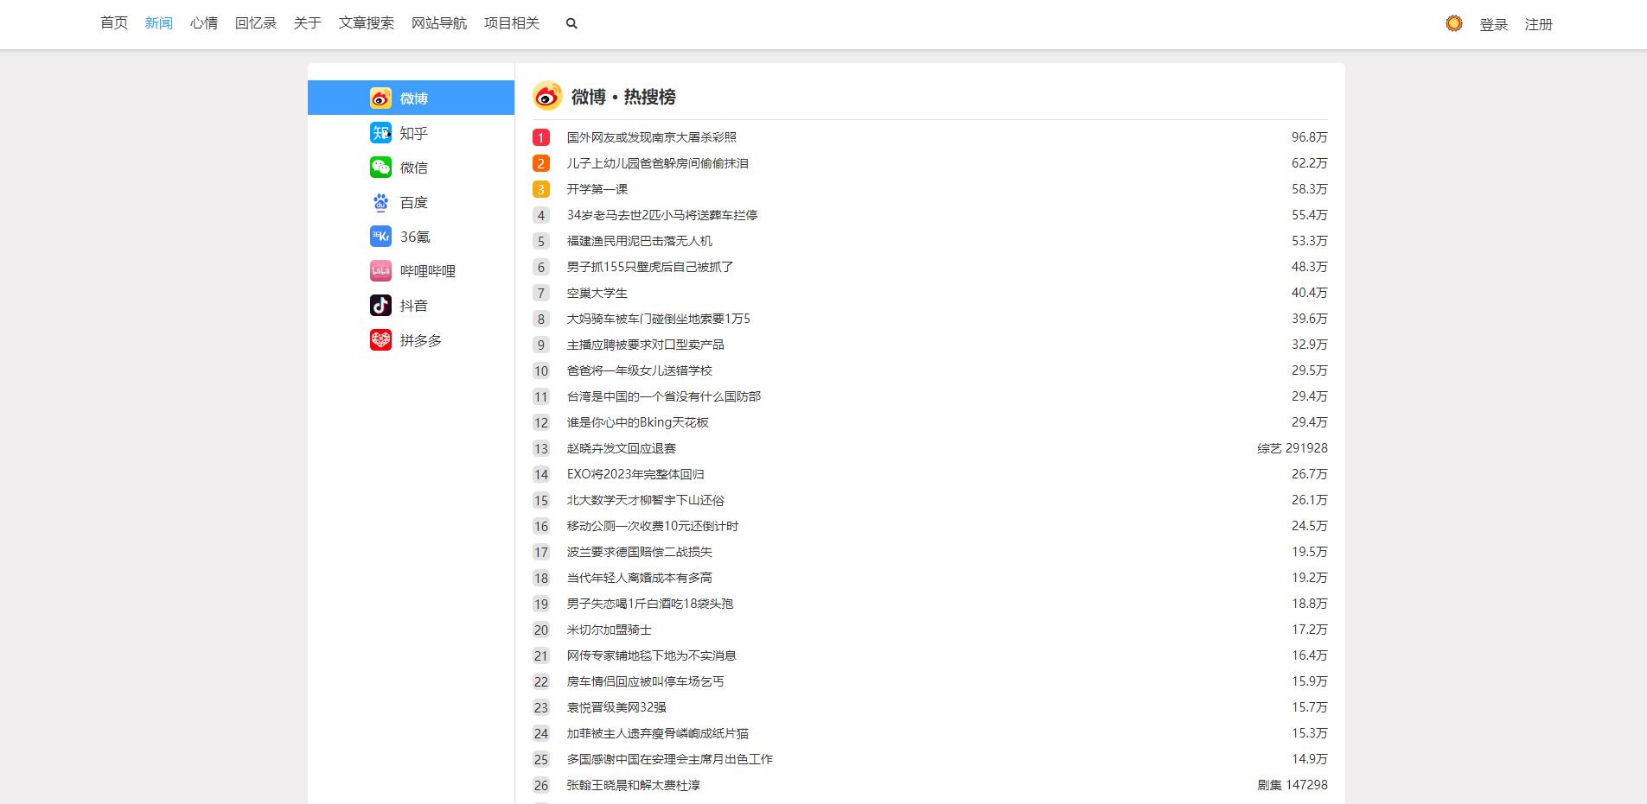Go to 首页 in top navigation
Image resolution: width=1647 pixels, height=804 pixels.
pos(114,23)
